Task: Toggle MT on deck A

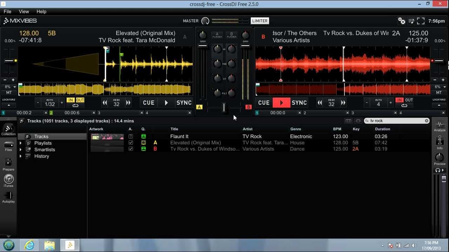Action: tap(9, 93)
